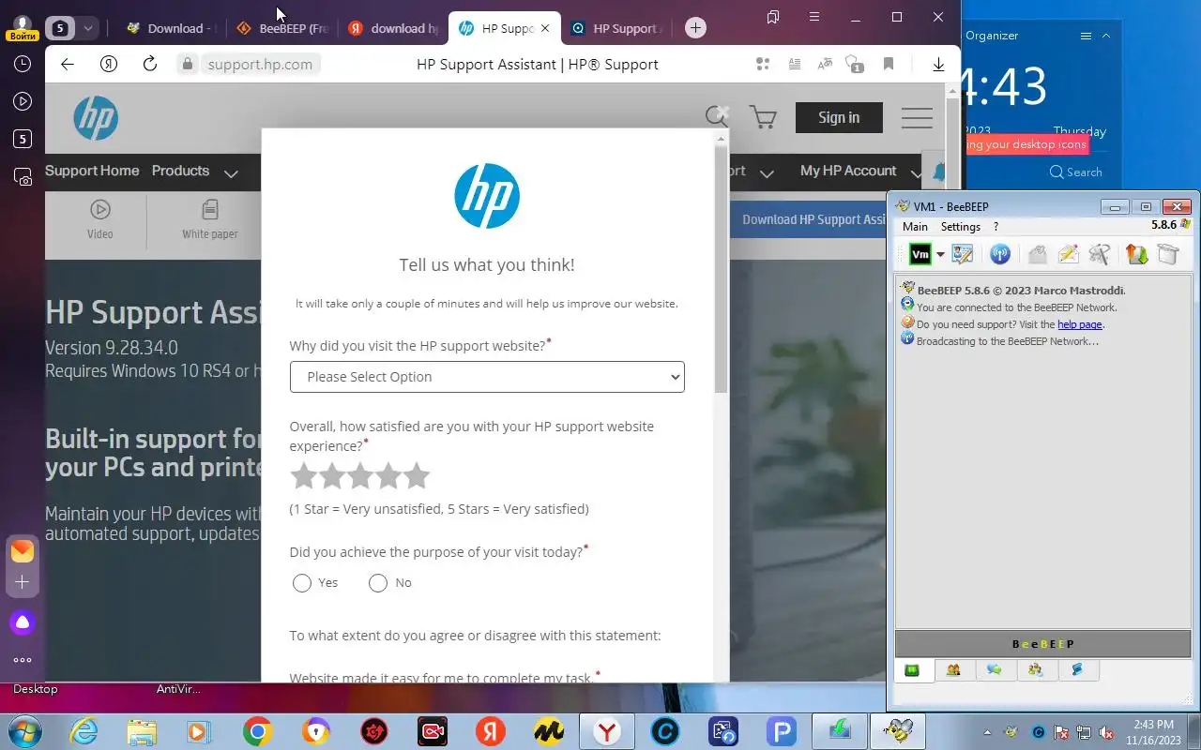Click the tools wrench icon in BeeBEEP
This screenshot has height=750, width=1201.
tap(1099, 254)
